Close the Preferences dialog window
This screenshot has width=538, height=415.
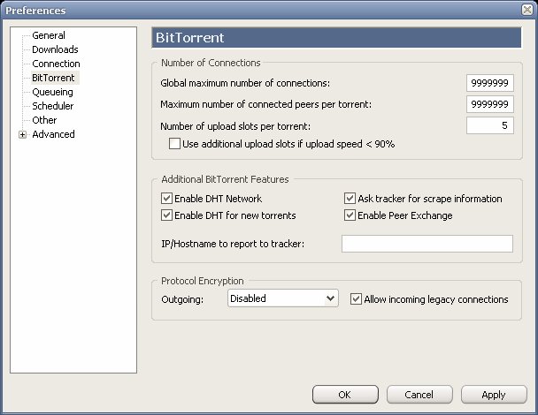tap(527, 10)
